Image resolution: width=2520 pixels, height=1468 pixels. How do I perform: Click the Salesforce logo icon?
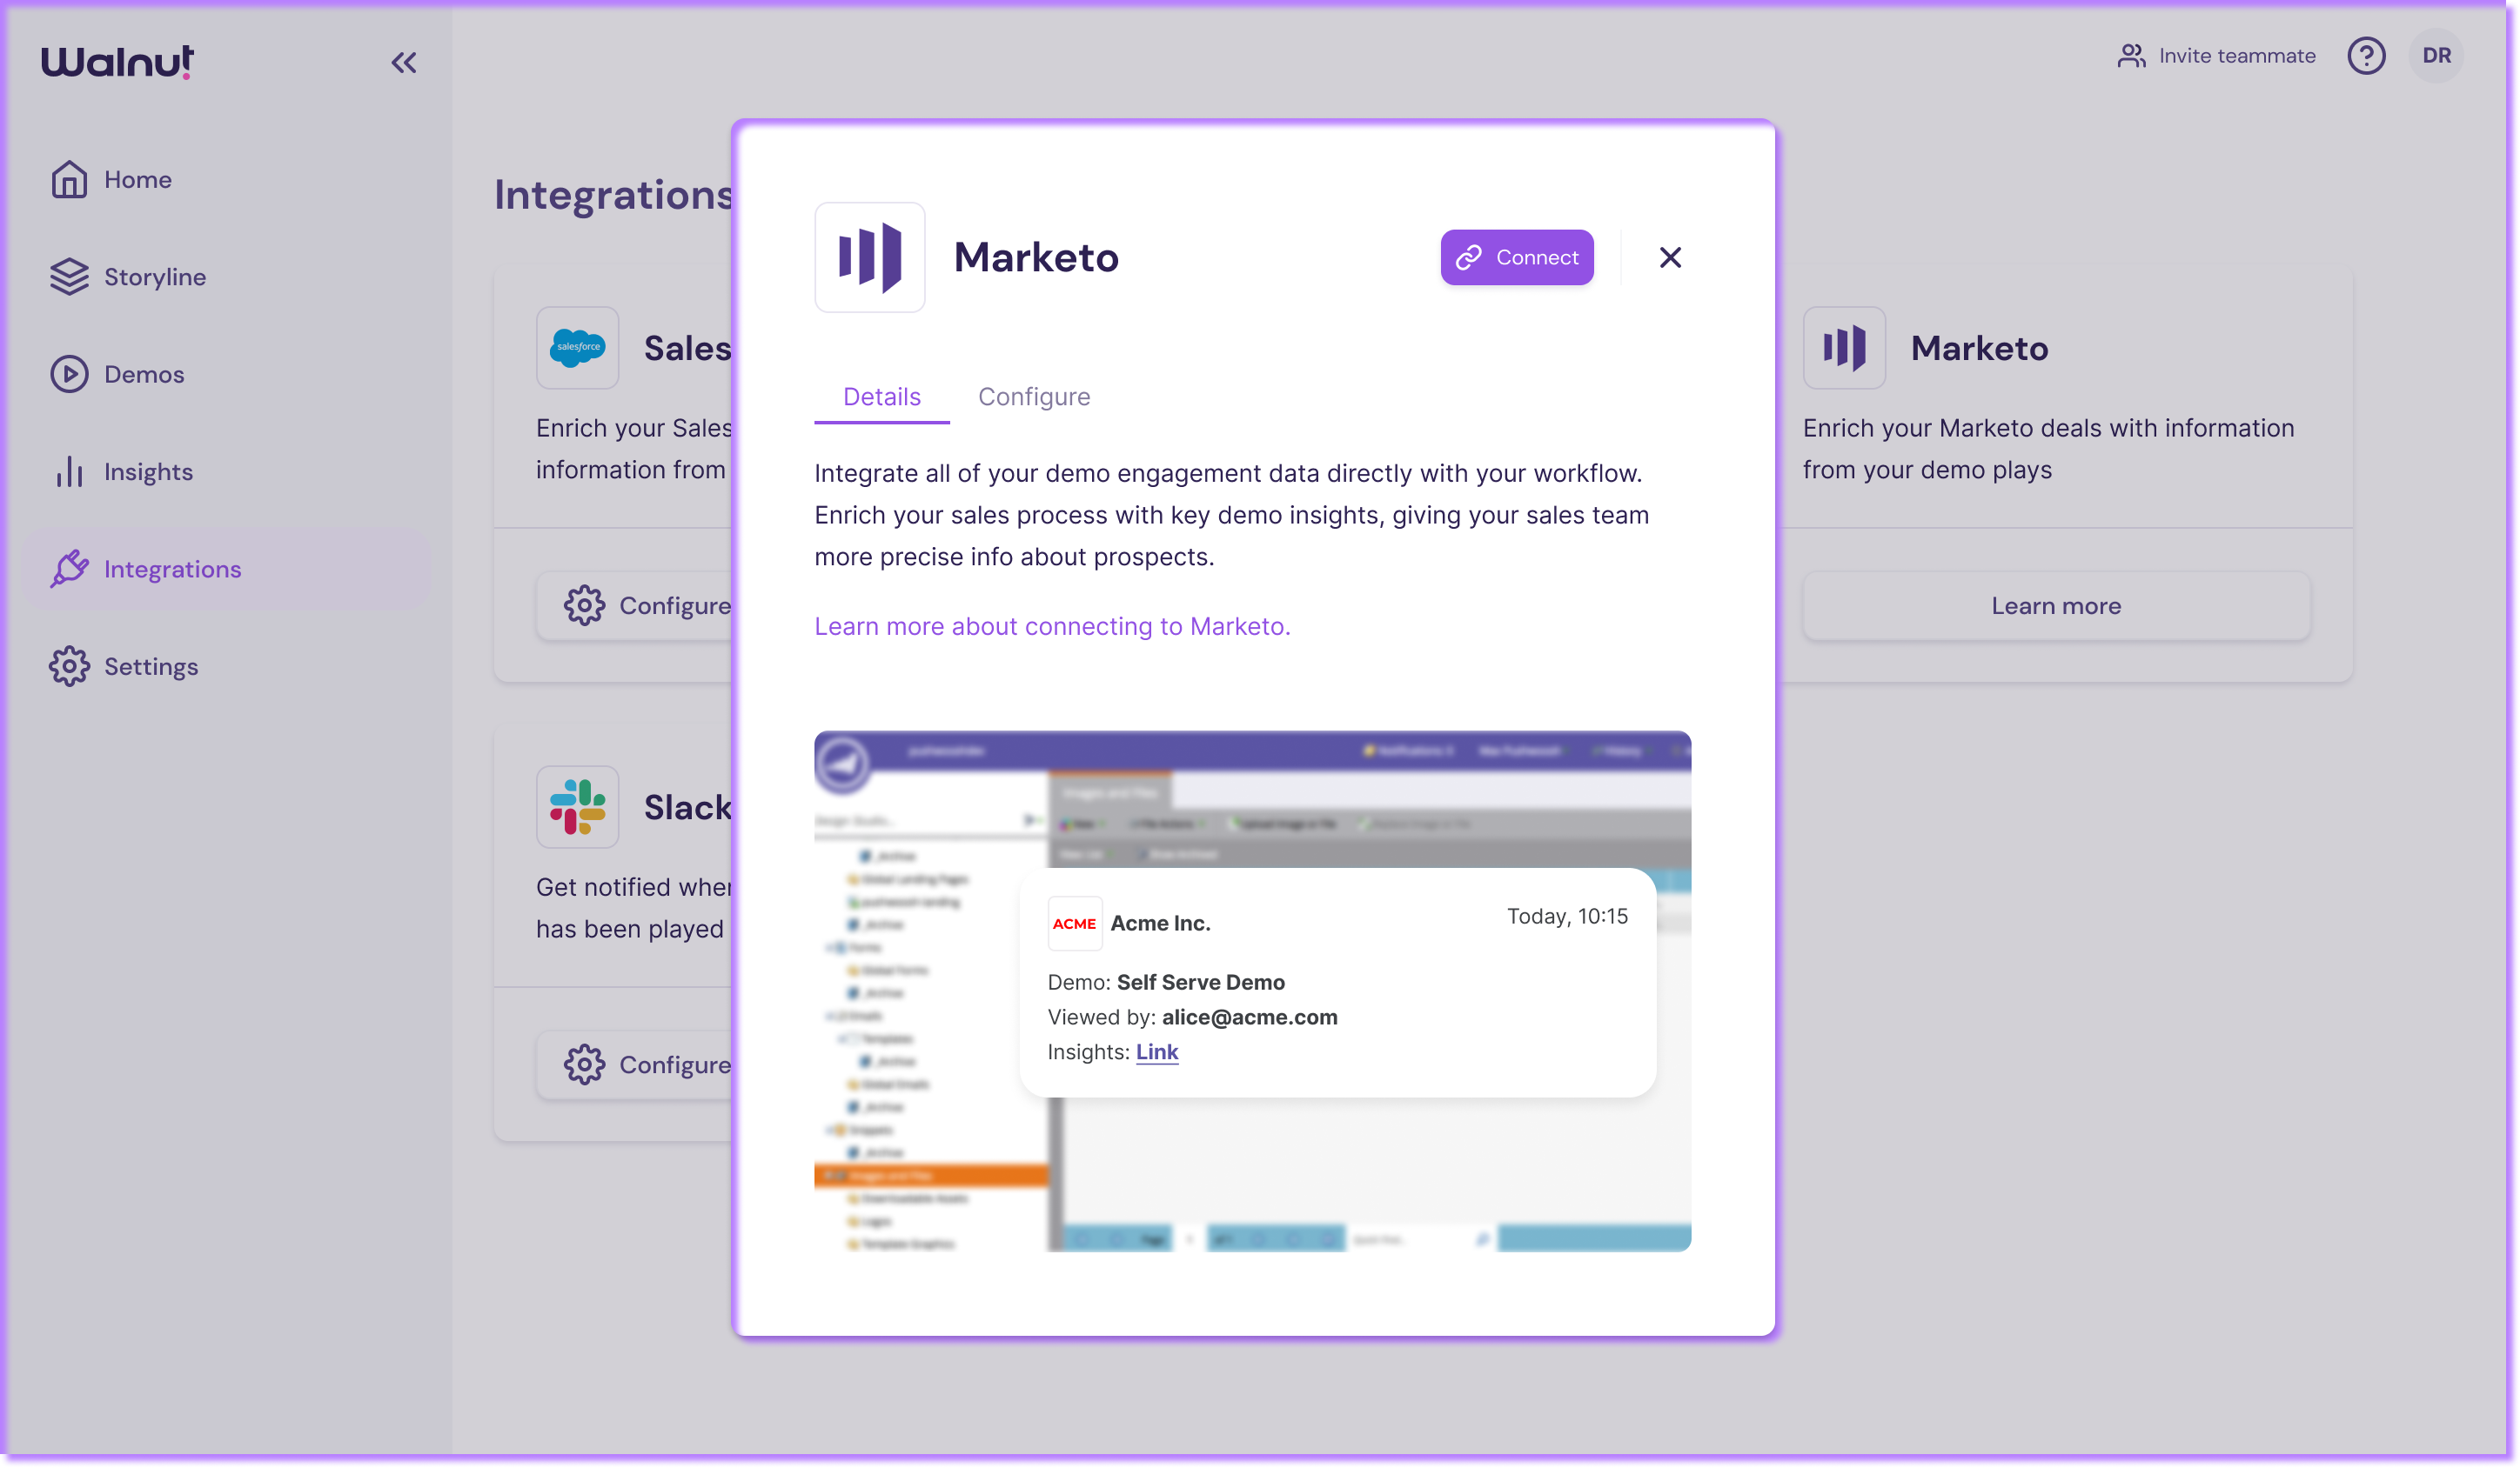tap(578, 348)
